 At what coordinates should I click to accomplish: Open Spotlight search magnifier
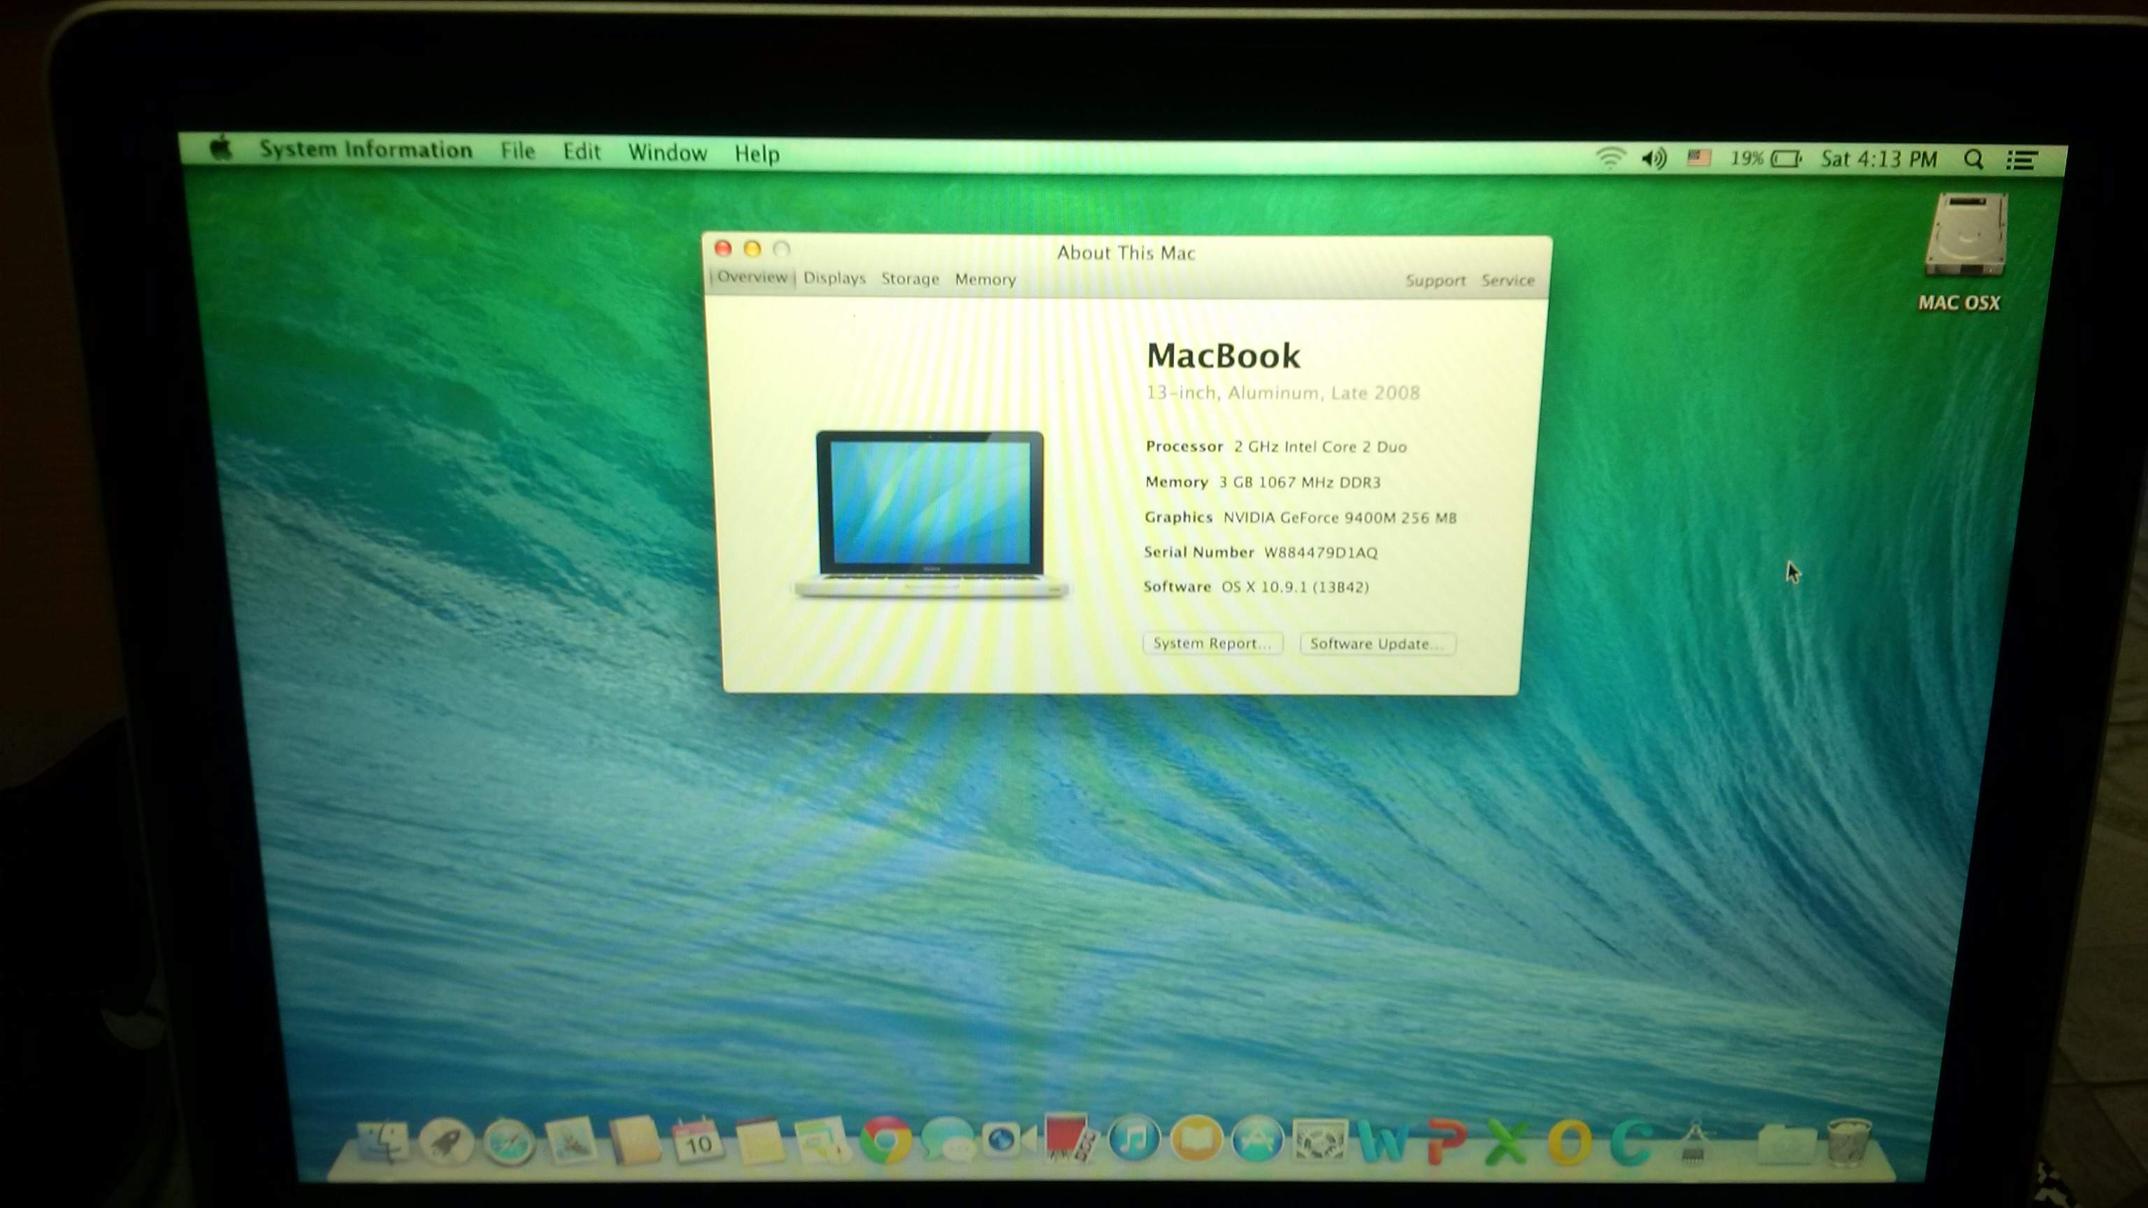tap(1973, 159)
